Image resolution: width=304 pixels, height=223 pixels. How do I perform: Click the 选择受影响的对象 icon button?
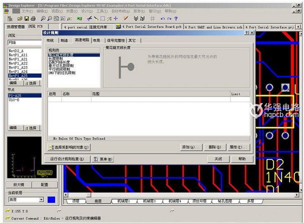[x=69, y=147]
